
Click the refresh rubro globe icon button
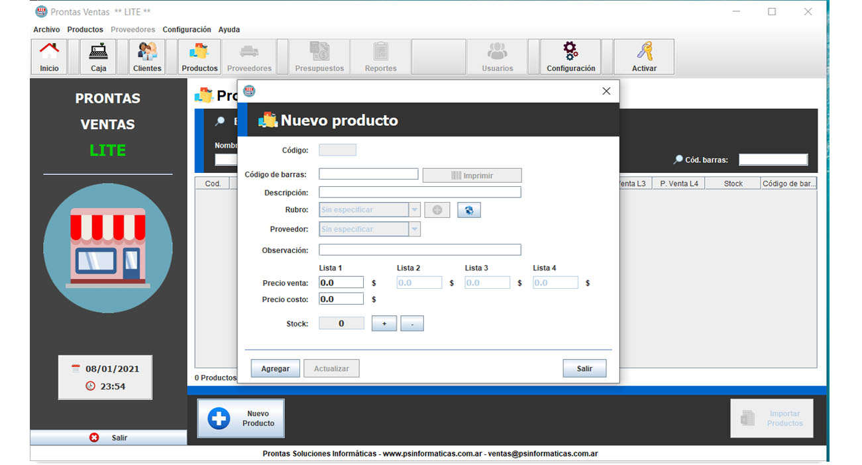[469, 210]
